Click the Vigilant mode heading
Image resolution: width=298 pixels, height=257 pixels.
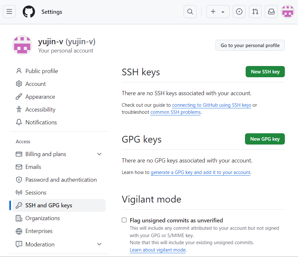152,199
